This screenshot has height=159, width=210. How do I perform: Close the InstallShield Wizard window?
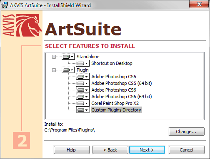(199, 4)
